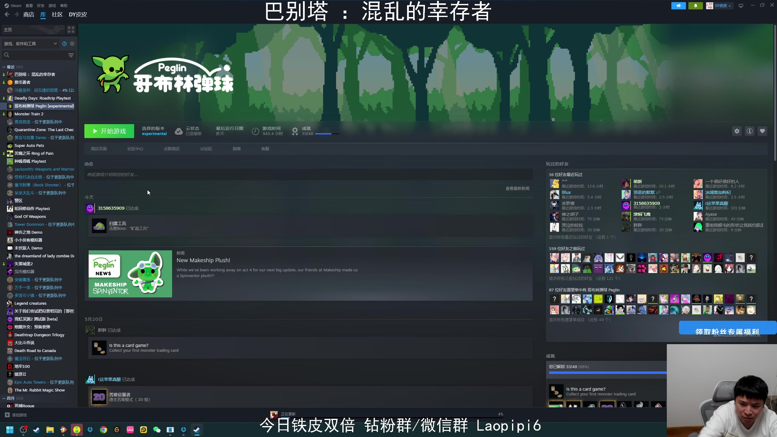
Task: Open friend lllux profile
Action: (x=566, y=192)
